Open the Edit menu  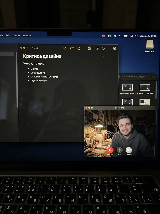click(8, 35)
